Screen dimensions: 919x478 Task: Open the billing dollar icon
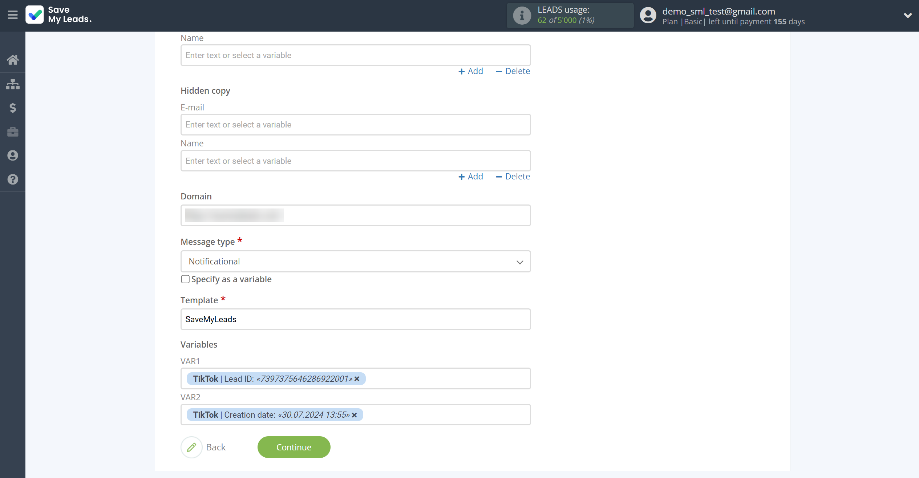coord(13,108)
